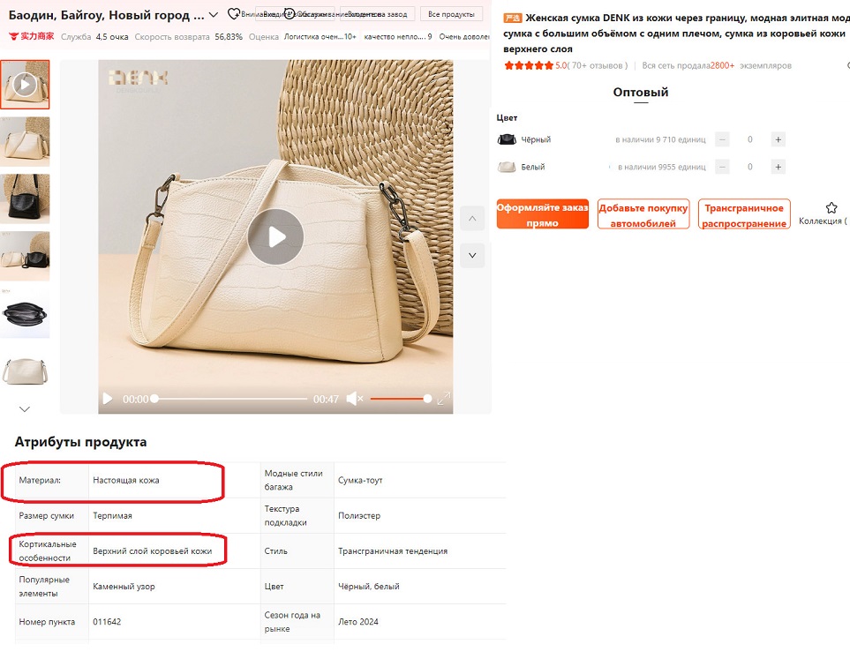Select the Оптовый tab
The height and width of the screenshot is (659, 850).
[x=641, y=93]
